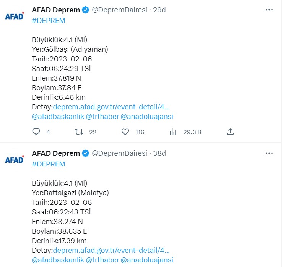Share the Gölbaşı earthquake tweet

click(230, 132)
